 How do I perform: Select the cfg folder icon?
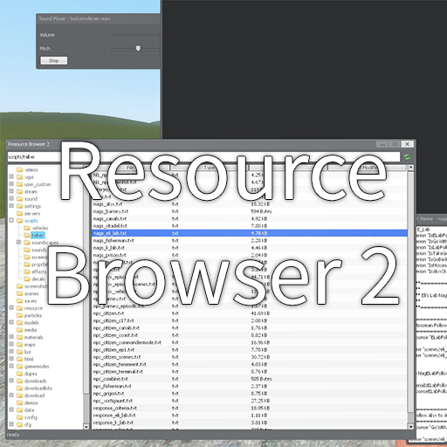tap(20, 424)
